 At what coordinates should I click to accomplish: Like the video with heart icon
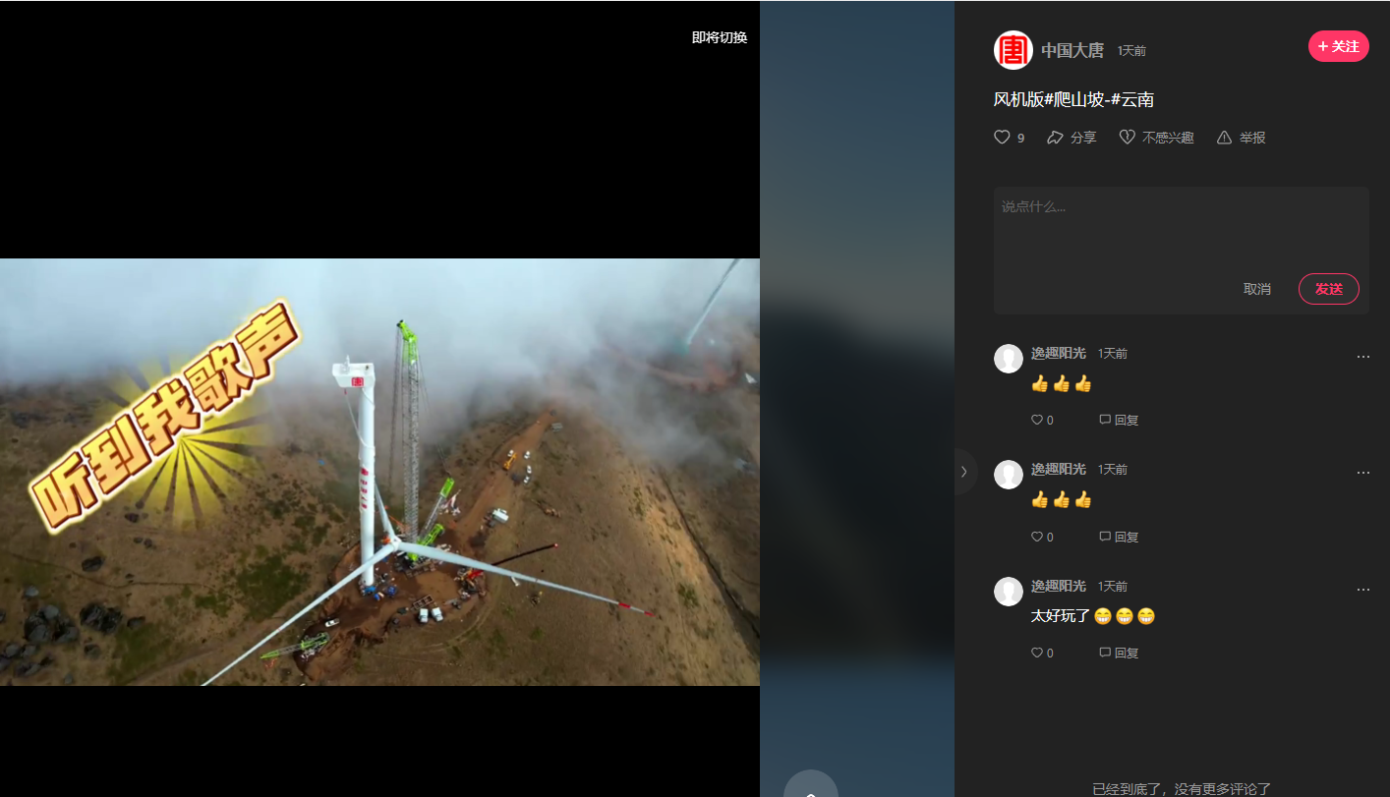pyautogui.click(x=1003, y=138)
